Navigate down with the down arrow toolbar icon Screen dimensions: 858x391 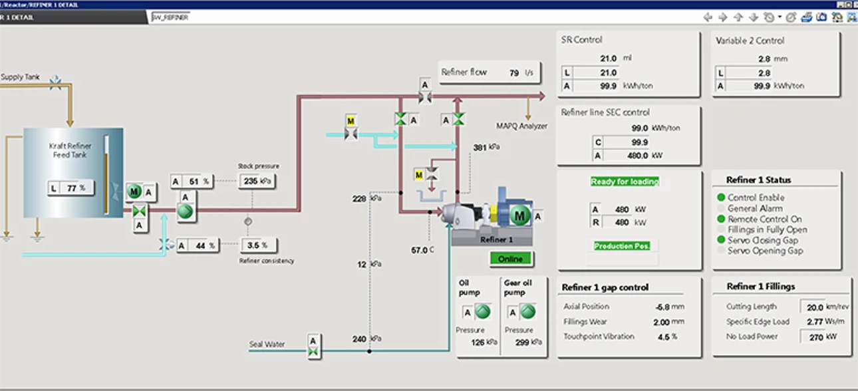pos(753,17)
